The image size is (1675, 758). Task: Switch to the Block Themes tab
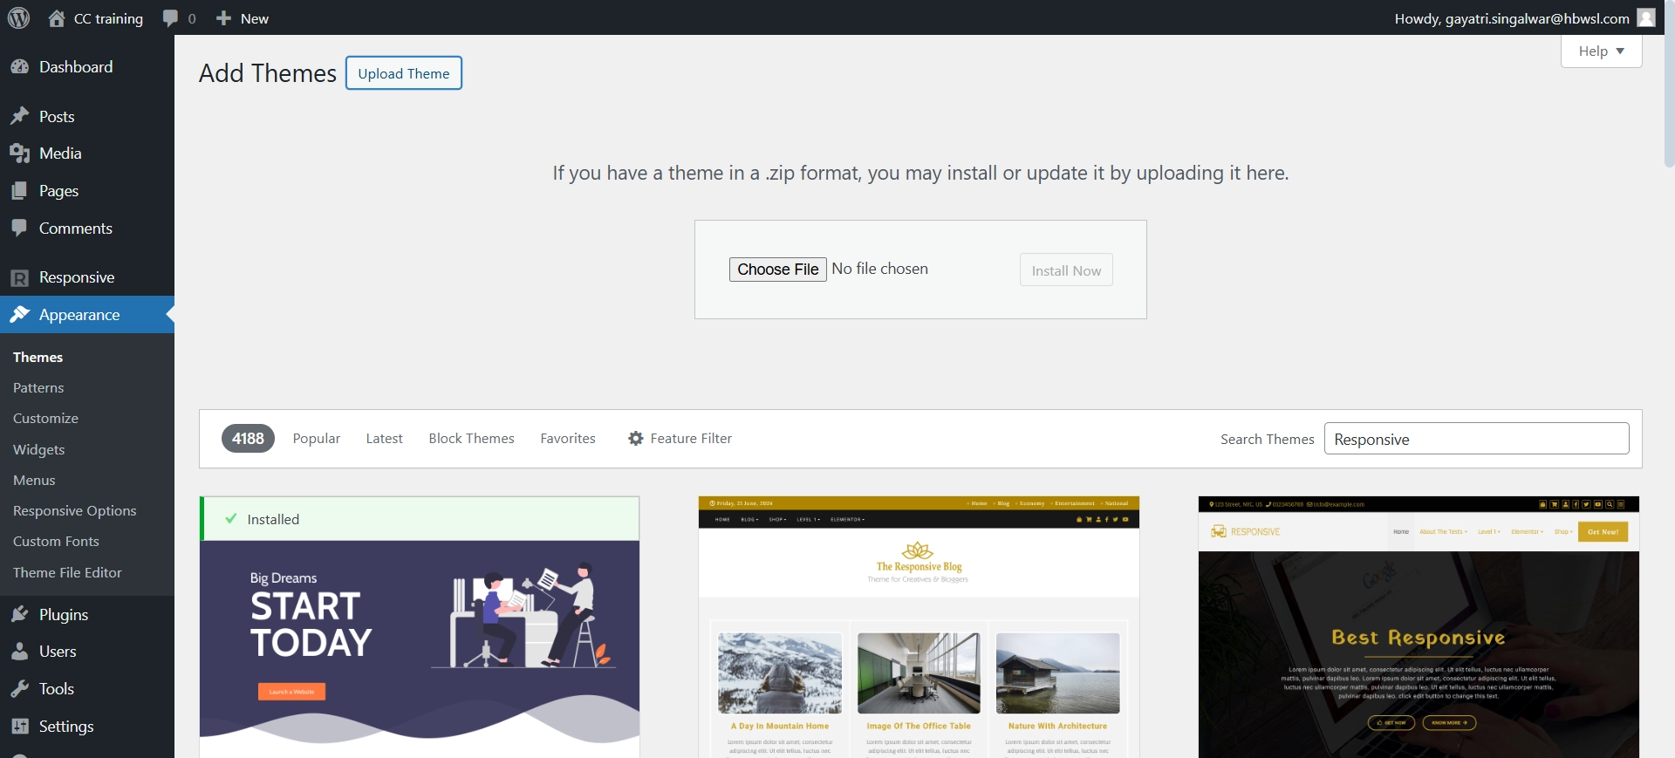point(471,439)
